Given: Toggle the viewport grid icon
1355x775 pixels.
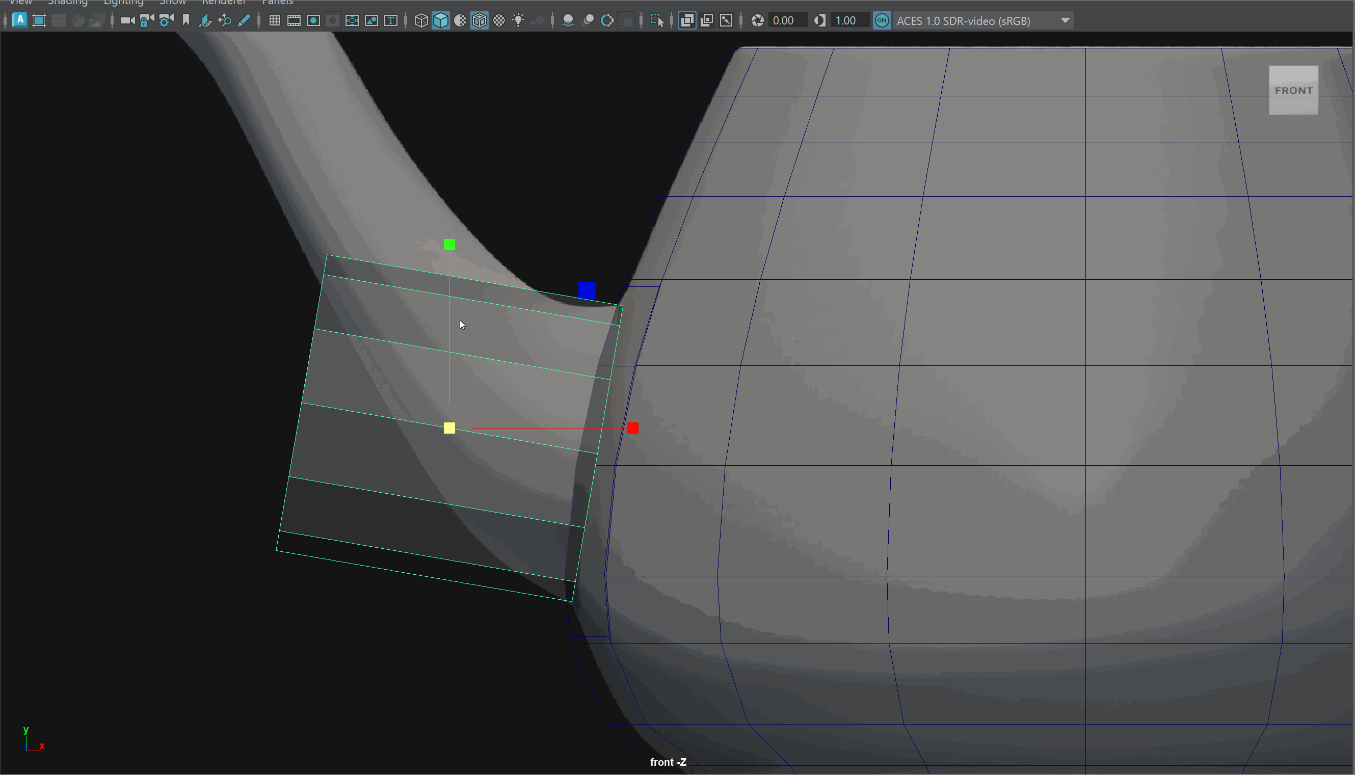Looking at the screenshot, I should 275,21.
